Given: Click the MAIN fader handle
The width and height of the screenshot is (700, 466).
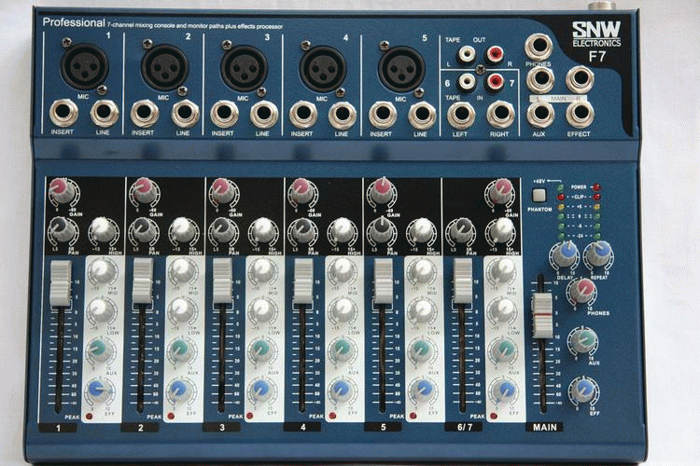Looking at the screenshot, I should coord(542,316).
